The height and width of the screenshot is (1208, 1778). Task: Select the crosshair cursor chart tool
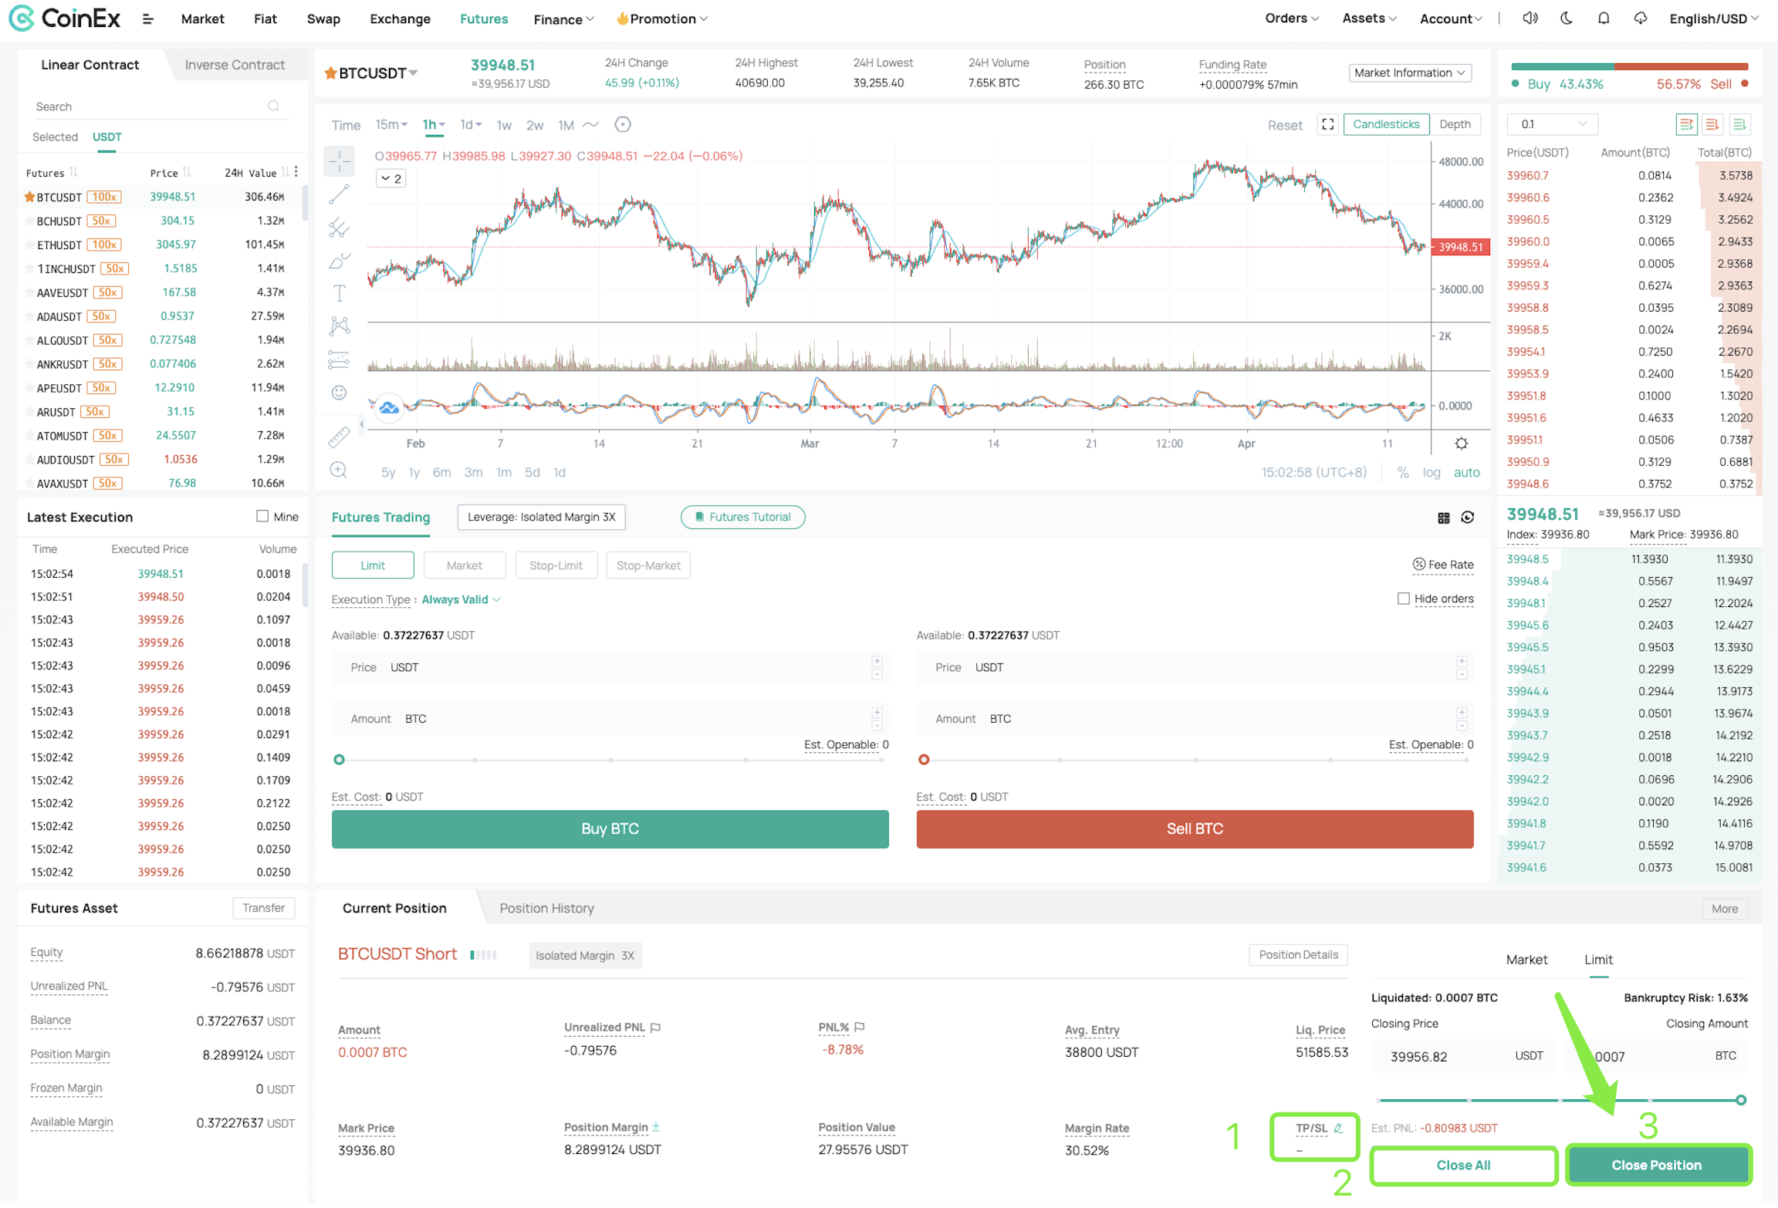click(x=339, y=161)
